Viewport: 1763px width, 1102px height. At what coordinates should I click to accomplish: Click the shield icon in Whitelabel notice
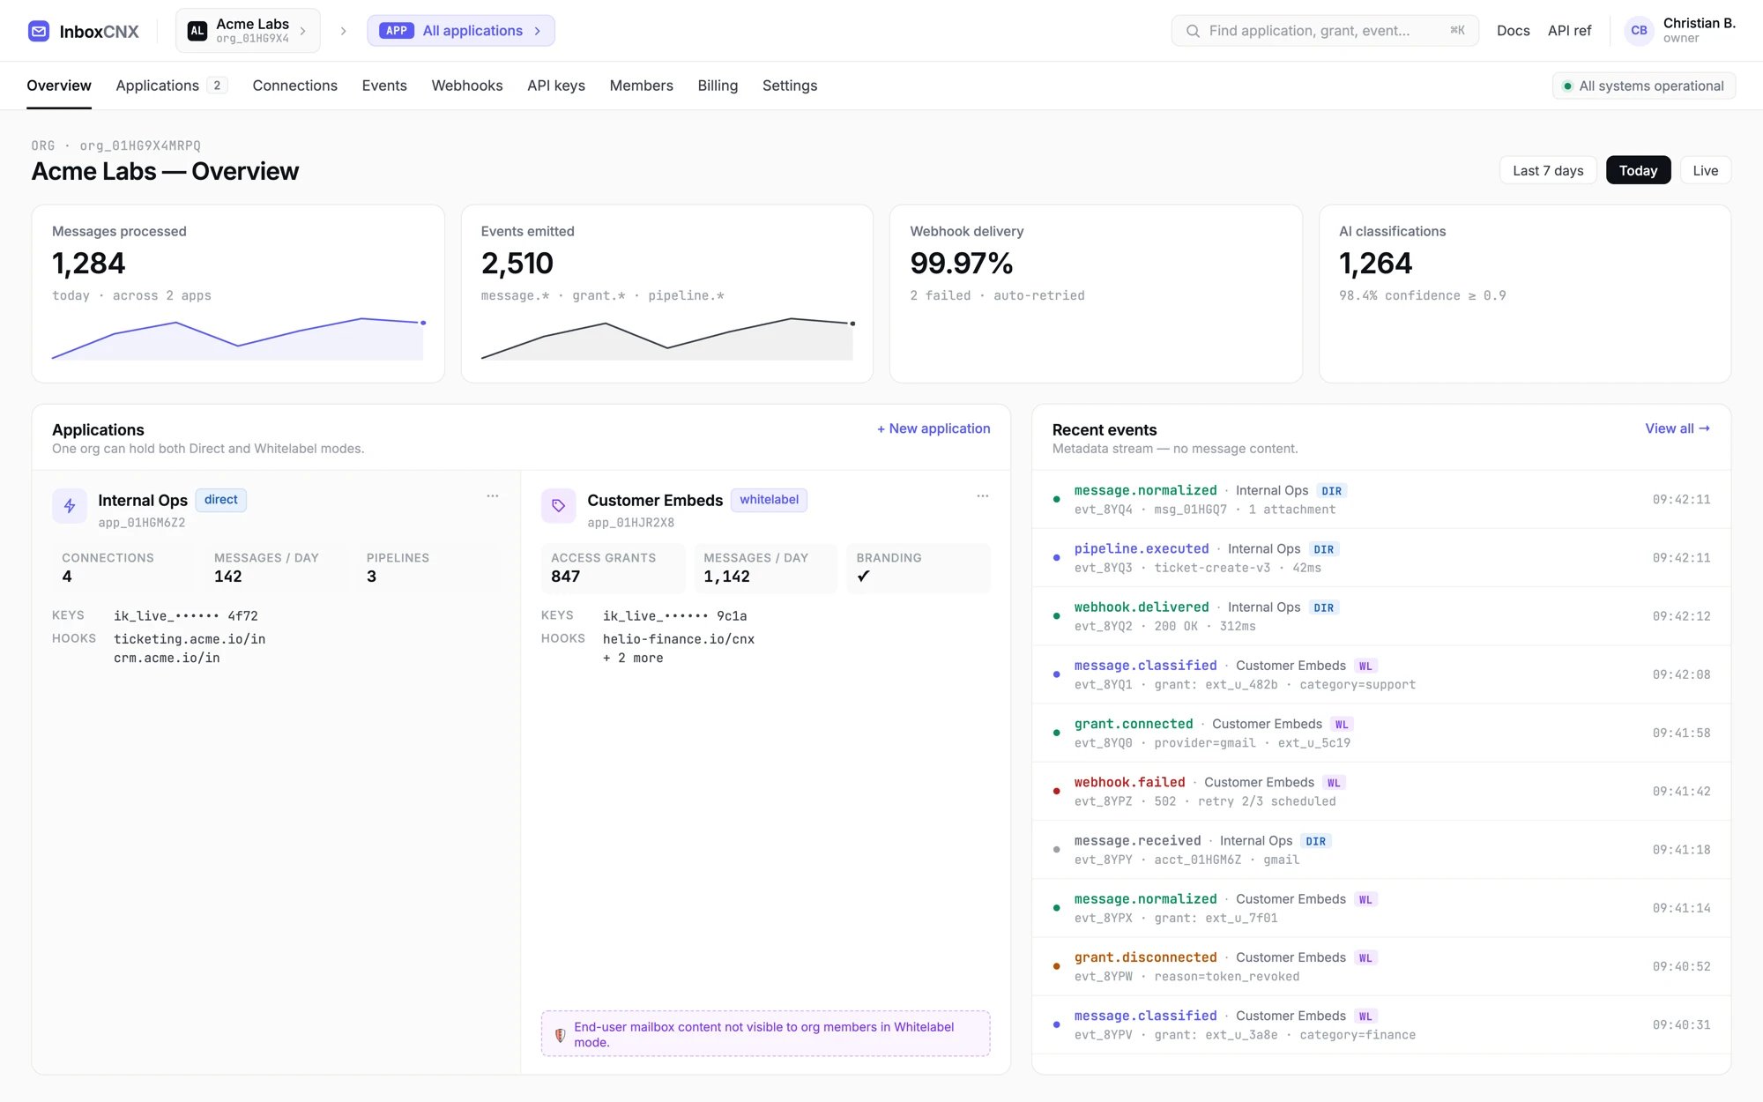560,1035
